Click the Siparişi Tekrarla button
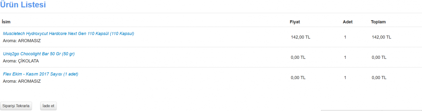 (16, 106)
